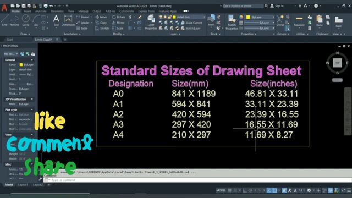Viewport: 352px width, 198px height.
Task: Click the AutoCAD application menu logo
Action: 4,8
